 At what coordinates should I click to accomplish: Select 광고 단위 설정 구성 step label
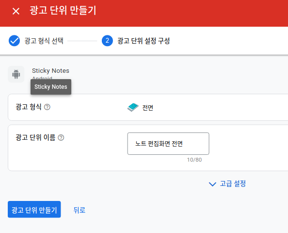click(144, 41)
